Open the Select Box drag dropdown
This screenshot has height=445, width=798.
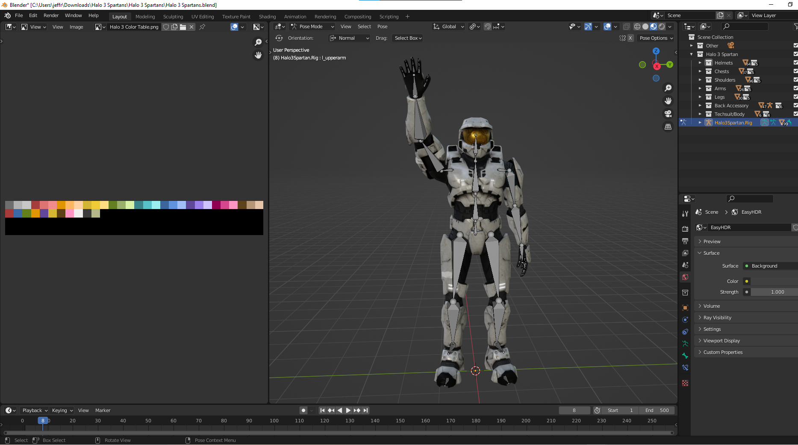tap(408, 38)
